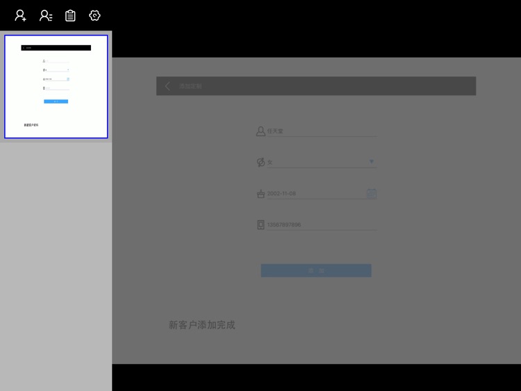Image resolution: width=521 pixels, height=391 pixels.
Task: Click the birthday cake icon
Action: (x=260, y=193)
